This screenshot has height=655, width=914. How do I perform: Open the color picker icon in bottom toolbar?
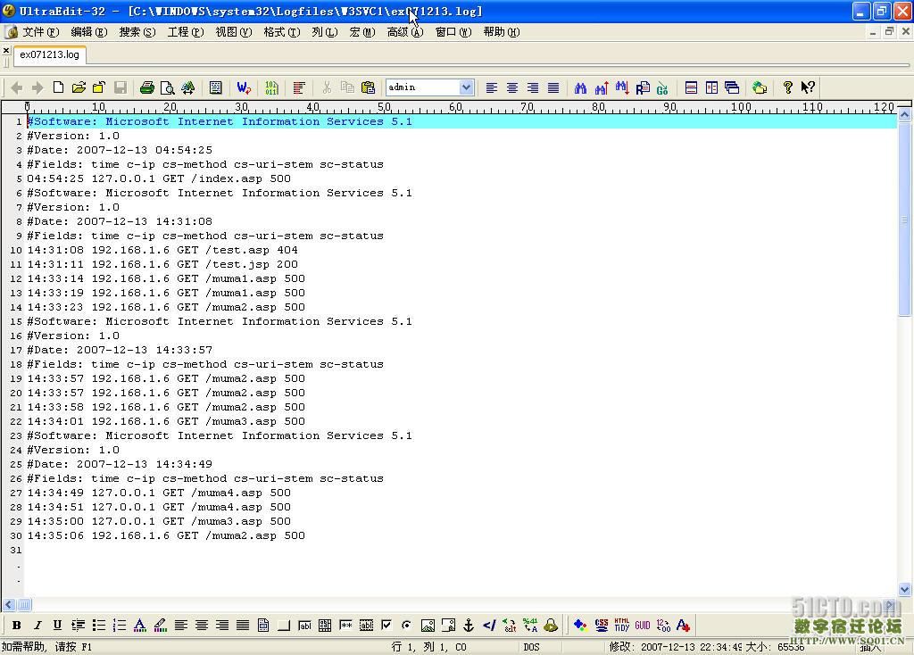[580, 626]
